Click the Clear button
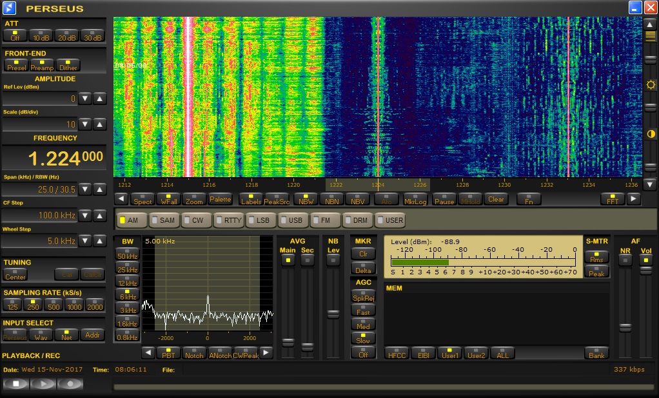Viewport: 659px width, 398px height. (496, 200)
